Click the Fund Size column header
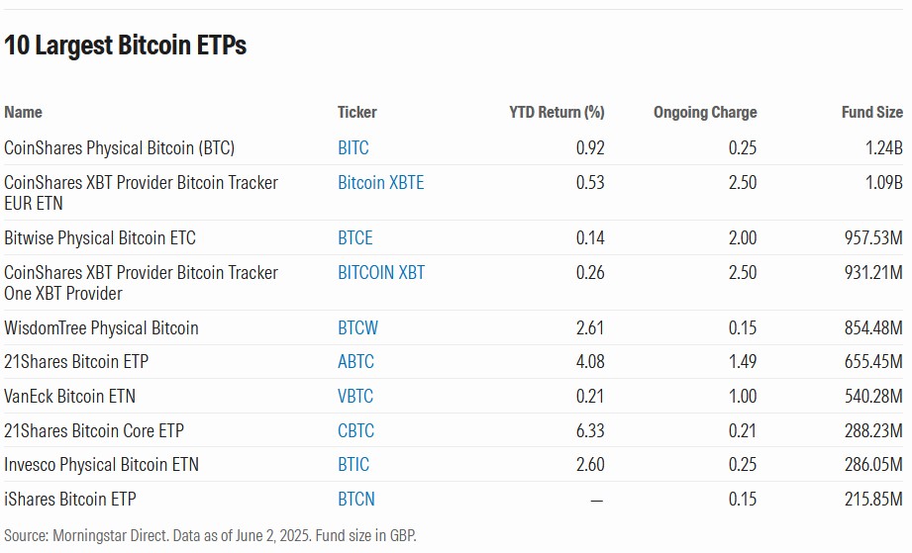912x553 pixels. [871, 113]
